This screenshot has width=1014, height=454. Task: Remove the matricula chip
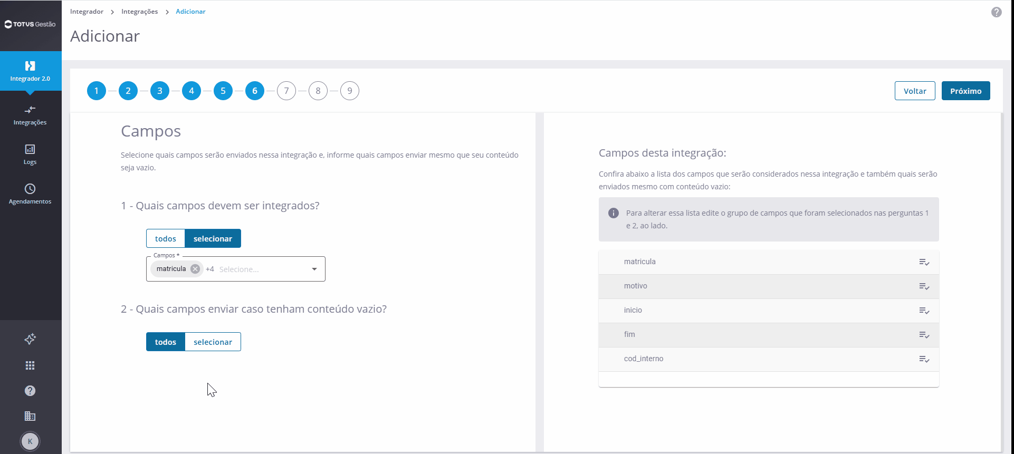pos(195,269)
